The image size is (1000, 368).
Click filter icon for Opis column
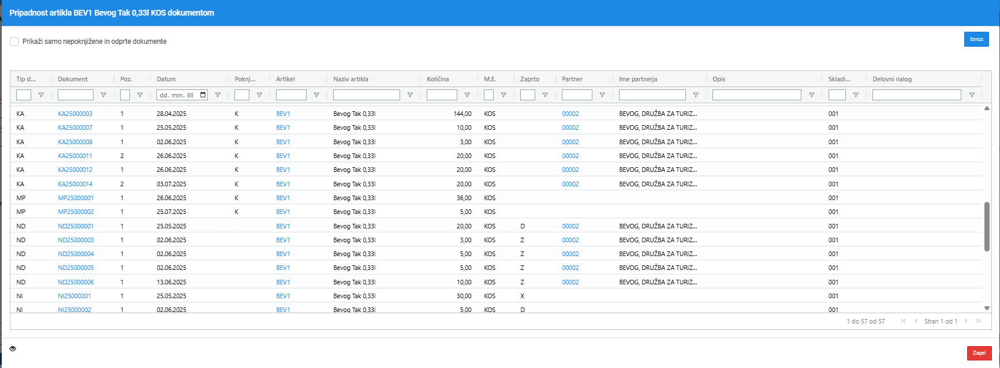pos(811,95)
